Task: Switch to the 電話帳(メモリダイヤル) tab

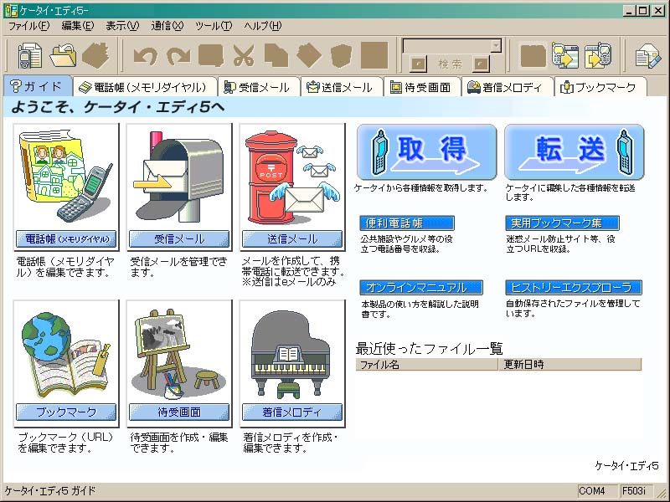Action: coord(144,88)
